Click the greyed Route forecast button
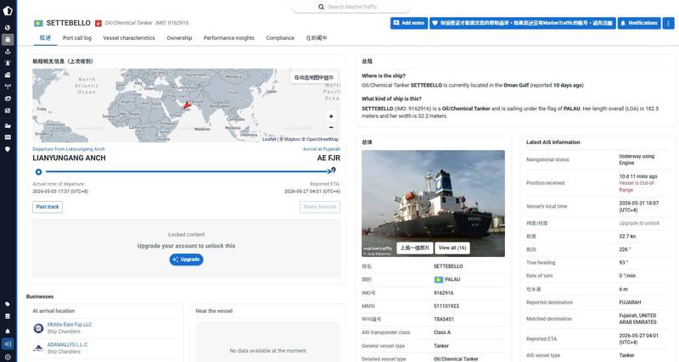 (x=320, y=207)
